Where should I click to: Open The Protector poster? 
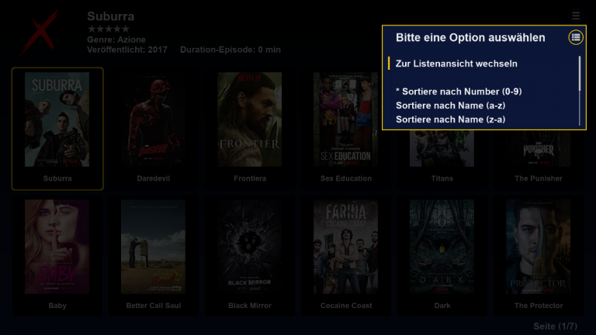538,247
